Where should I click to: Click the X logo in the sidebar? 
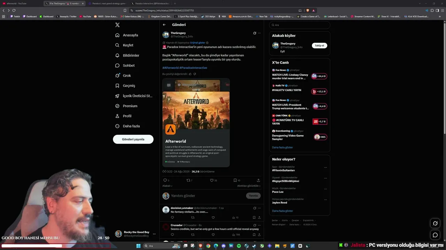[117, 25]
